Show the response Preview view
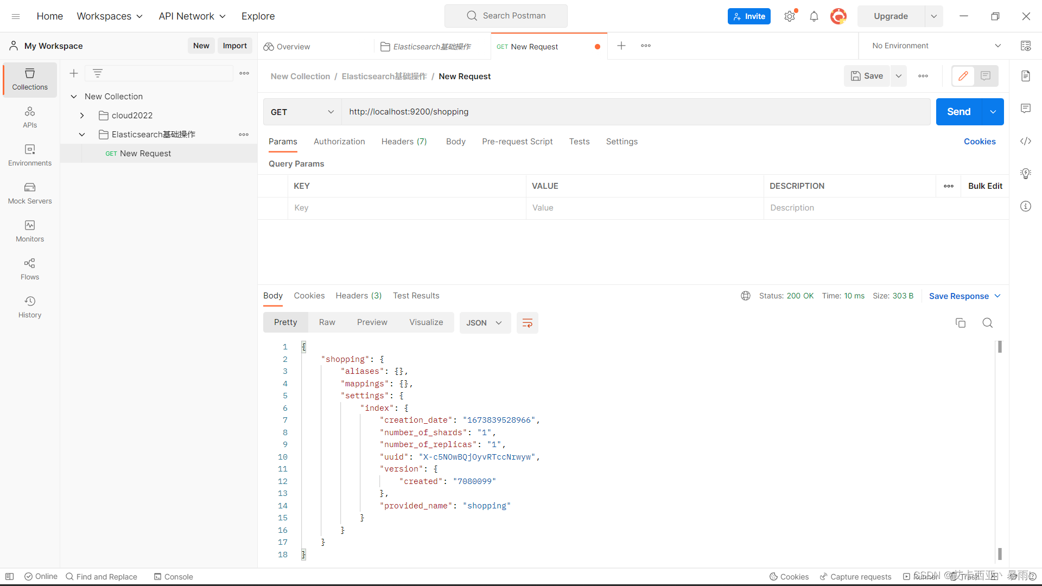Image resolution: width=1042 pixels, height=586 pixels. pyautogui.click(x=372, y=322)
